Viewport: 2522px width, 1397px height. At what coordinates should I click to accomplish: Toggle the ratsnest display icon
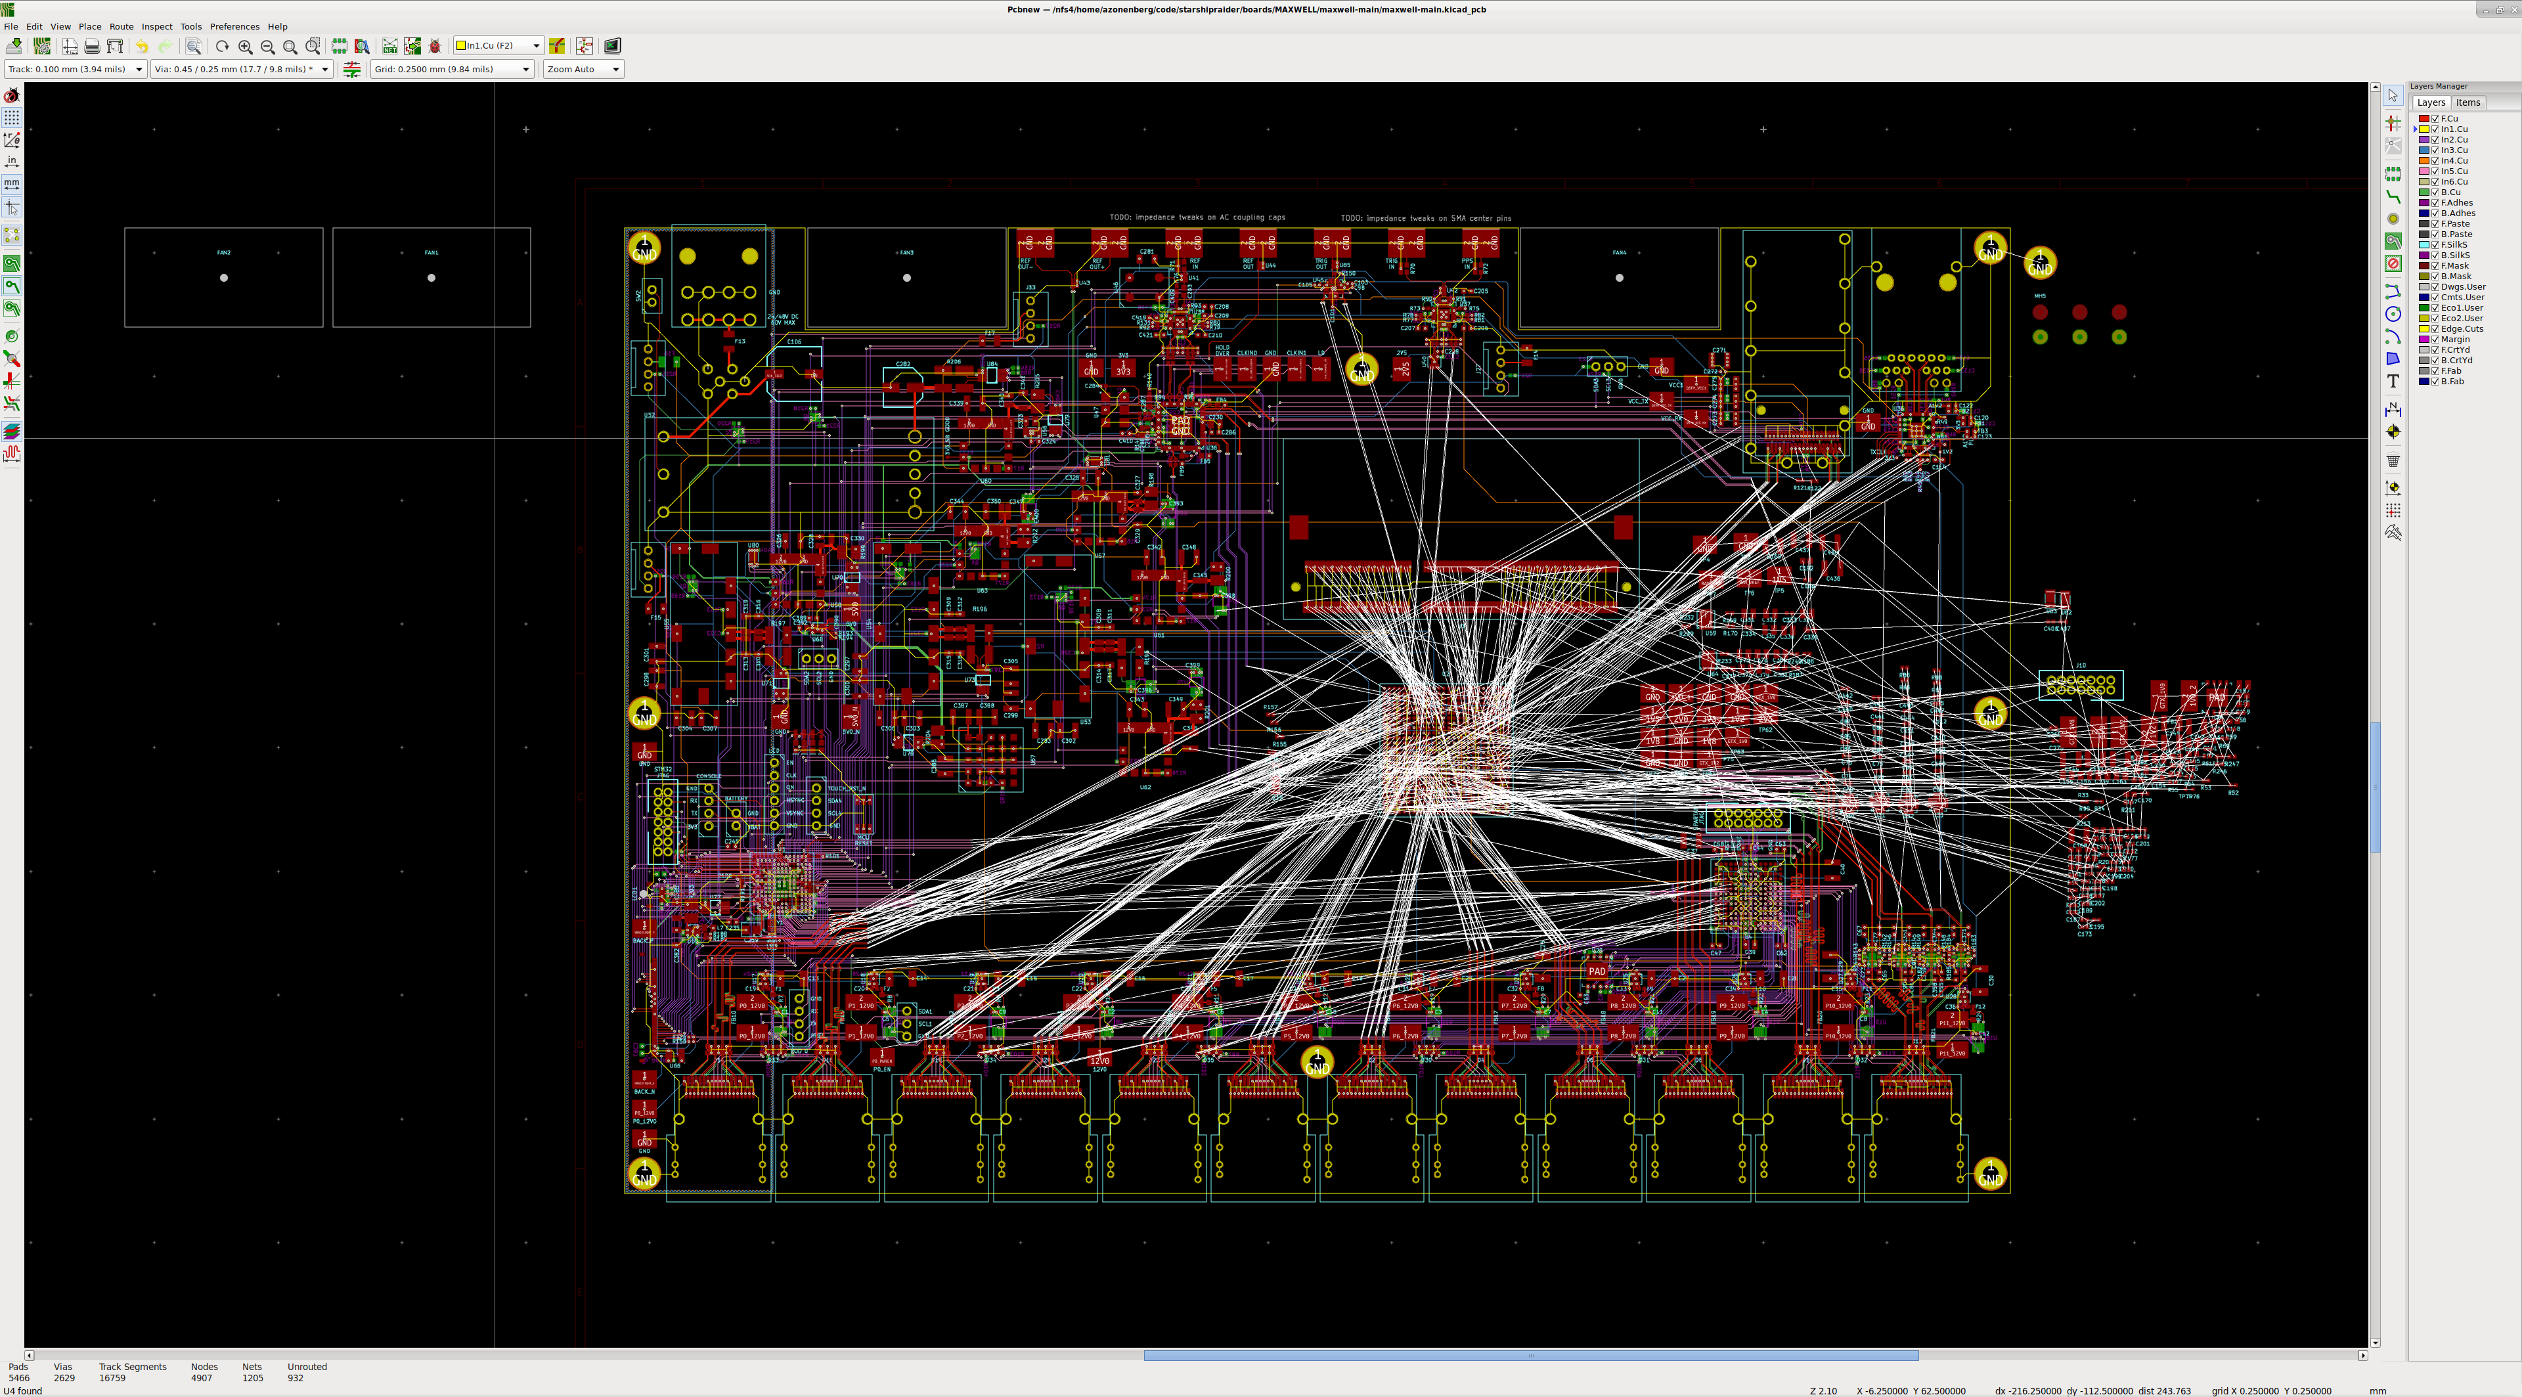pos(12,235)
